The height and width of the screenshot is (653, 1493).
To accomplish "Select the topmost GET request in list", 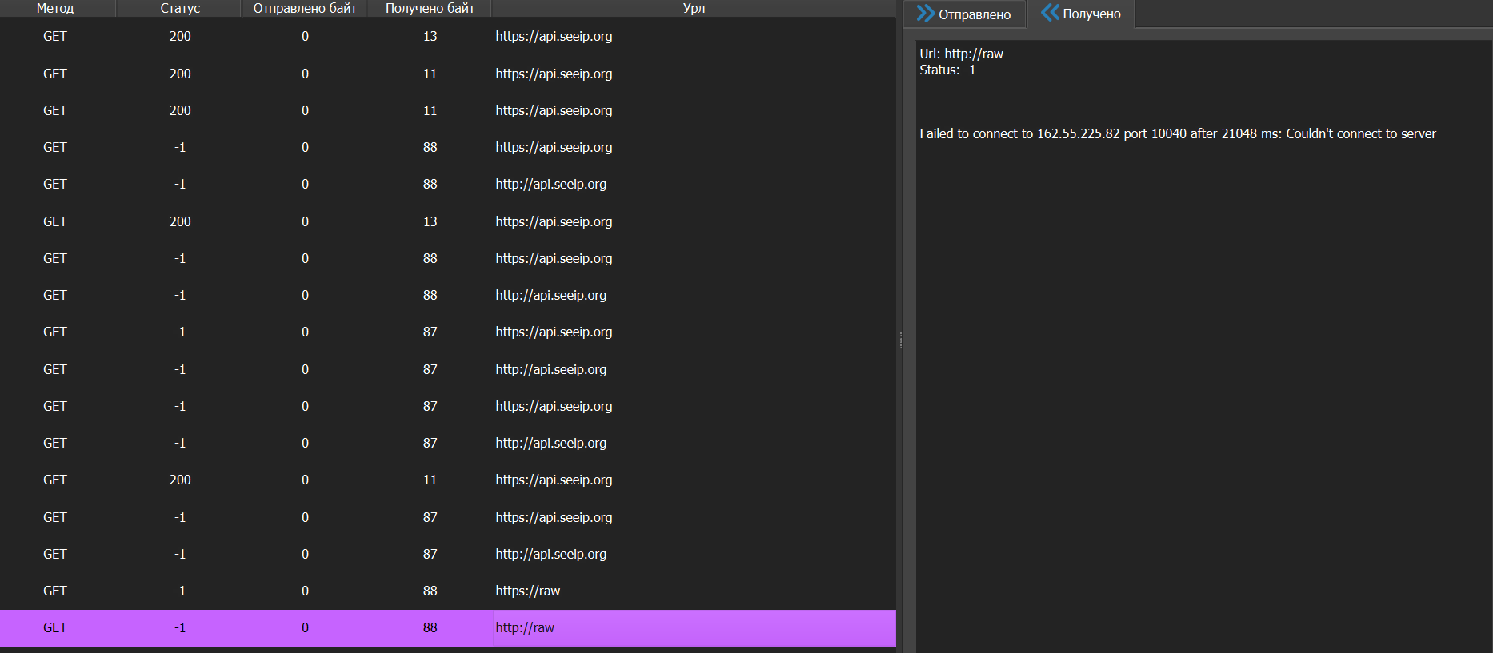I will (x=55, y=36).
